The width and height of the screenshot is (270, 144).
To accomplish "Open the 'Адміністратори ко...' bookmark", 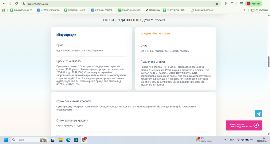I will click(22, 10).
